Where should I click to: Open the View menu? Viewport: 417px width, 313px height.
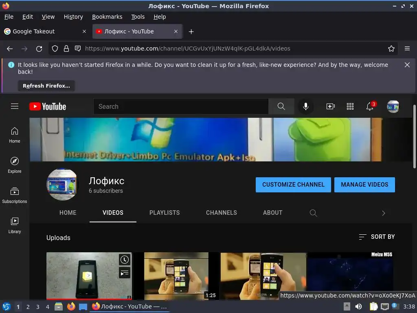tap(48, 17)
